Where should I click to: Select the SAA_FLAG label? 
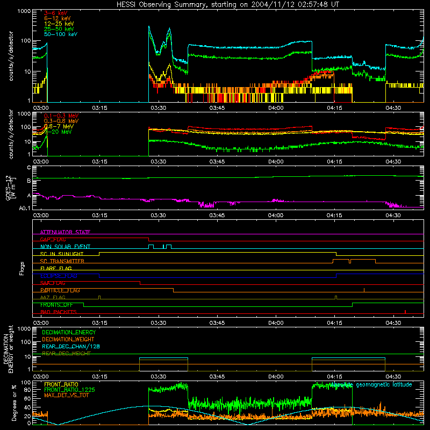[x=53, y=283]
